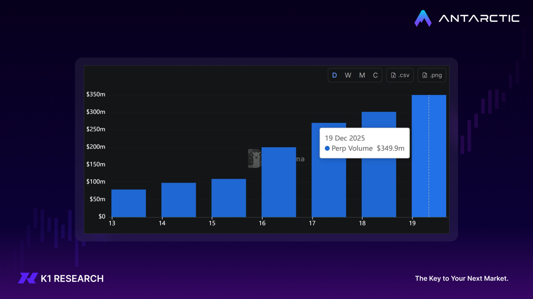Screen dimensions: 533x299
Task: Select the cumulative C view
Action: click(375, 75)
